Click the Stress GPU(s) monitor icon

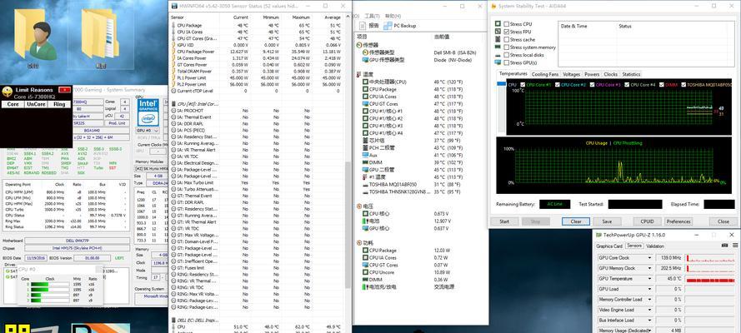point(498,62)
